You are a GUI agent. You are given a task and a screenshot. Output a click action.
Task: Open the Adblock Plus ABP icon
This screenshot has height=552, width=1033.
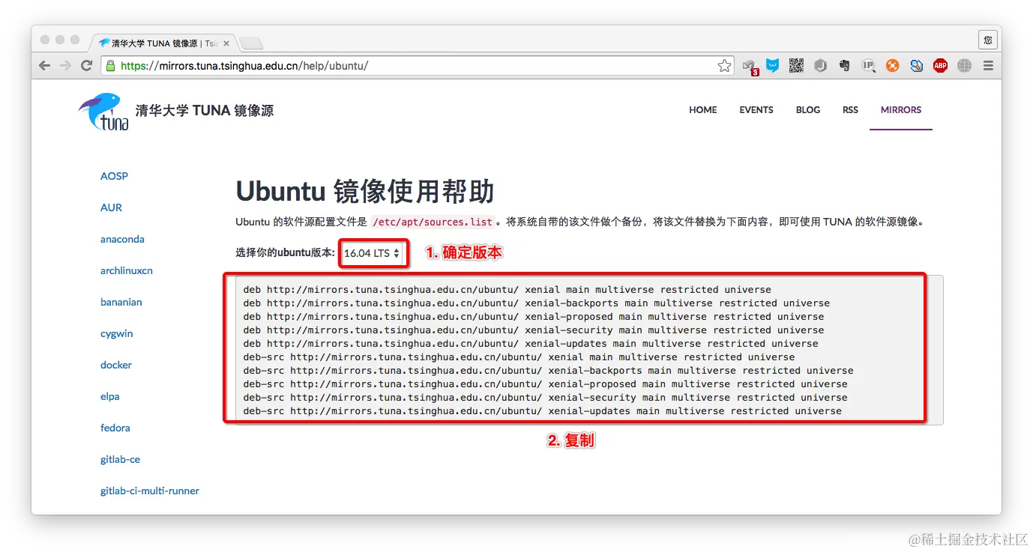[940, 66]
